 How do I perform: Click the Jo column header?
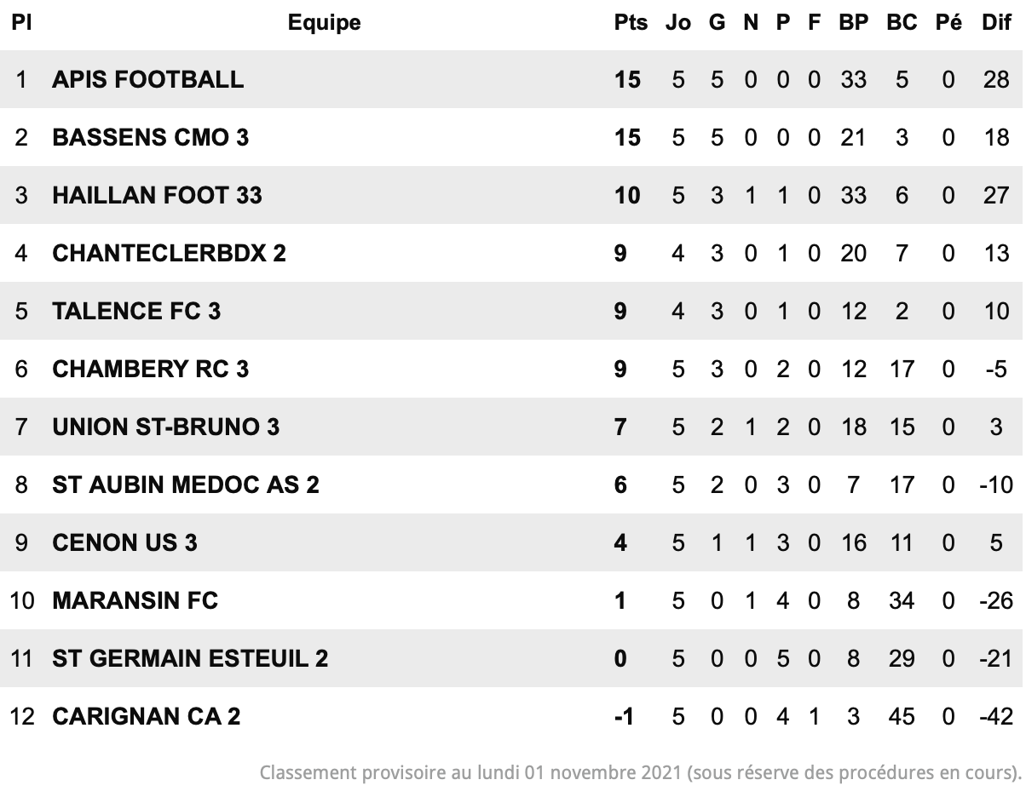pos(678,23)
